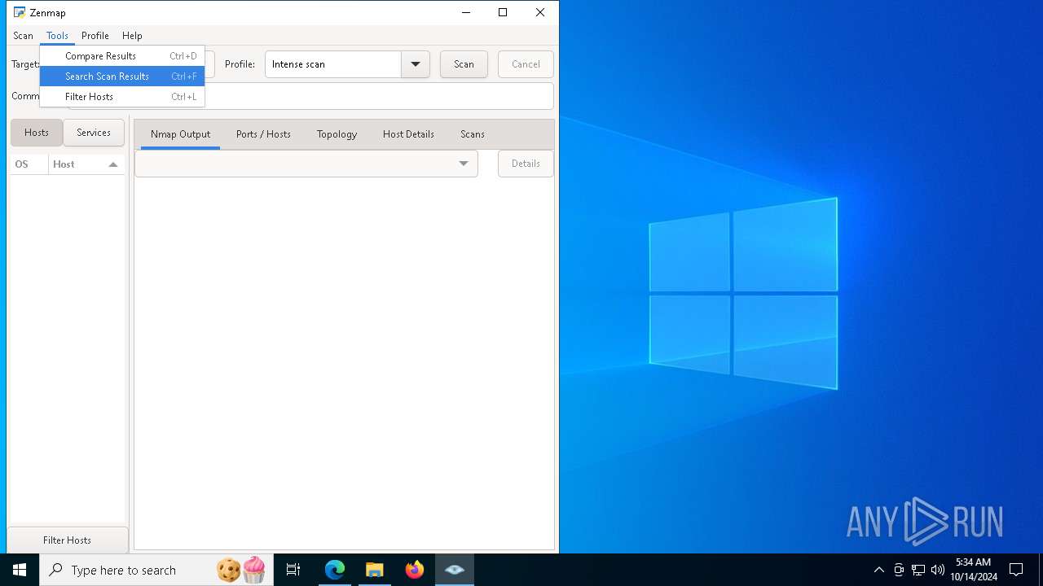Open the Windows Start menu
Screen dimensions: 1043x586
pos(20,570)
